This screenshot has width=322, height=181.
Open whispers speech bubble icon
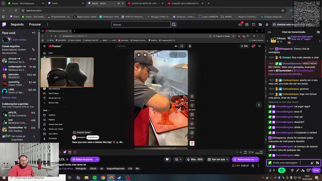coord(254,24)
